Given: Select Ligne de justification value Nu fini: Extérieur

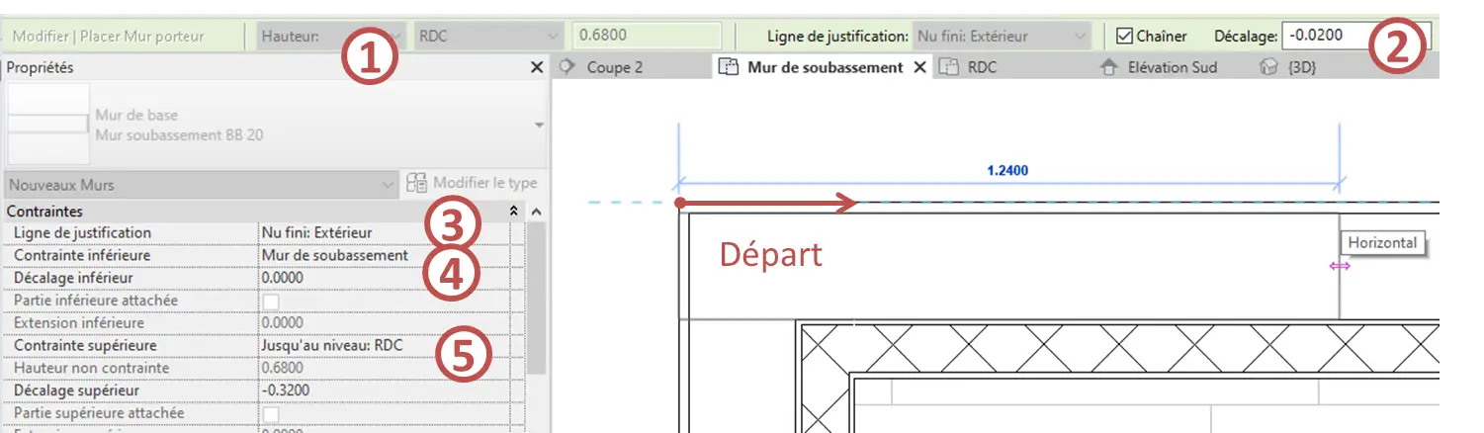Looking at the screenshot, I should coord(383,232).
